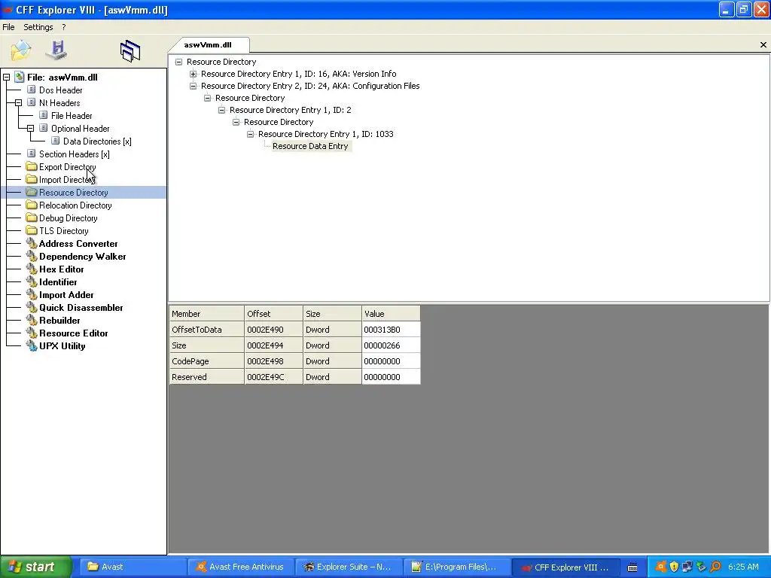Viewport: 771px width, 578px height.
Task: Collapse Resource Directory Entry 1, ID: 2
Action: click(x=222, y=110)
